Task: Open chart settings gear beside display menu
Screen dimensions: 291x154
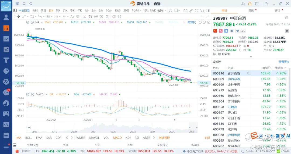Action: click(x=170, y=10)
